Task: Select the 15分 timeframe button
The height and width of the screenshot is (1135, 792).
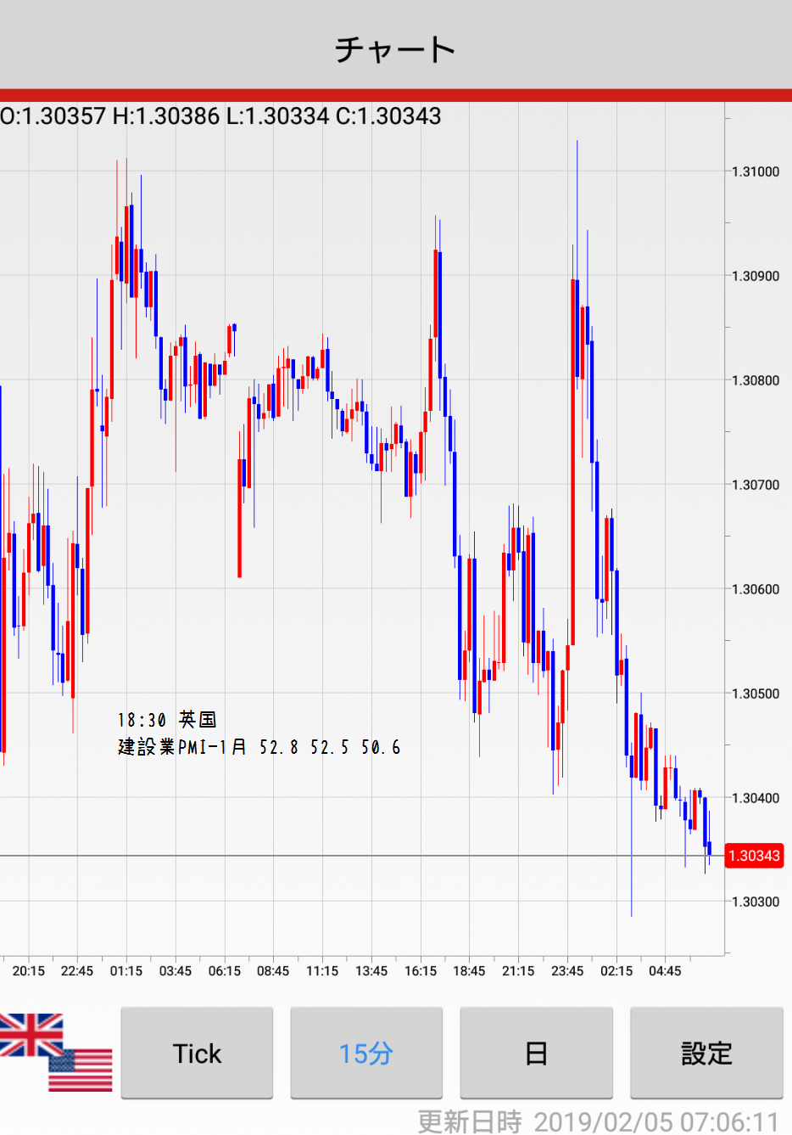Action: [366, 1054]
